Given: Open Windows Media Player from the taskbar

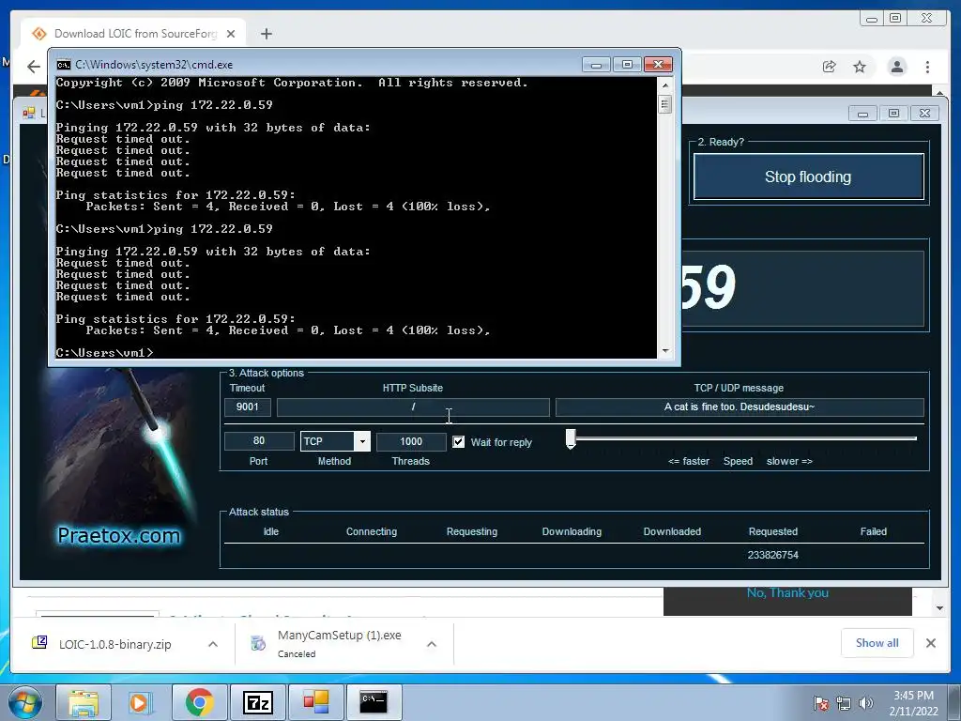Looking at the screenshot, I should point(139,702).
